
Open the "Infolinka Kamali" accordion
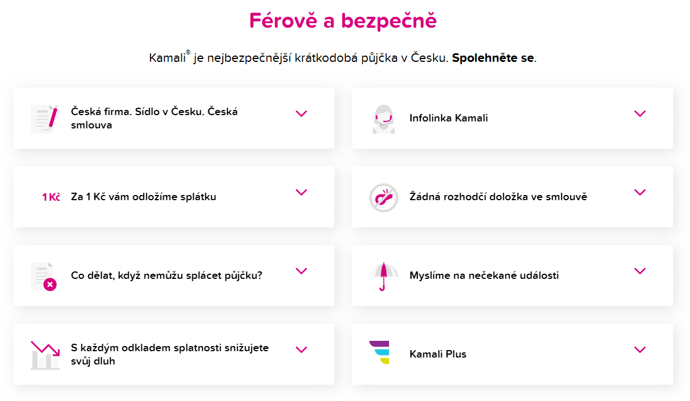click(x=640, y=113)
